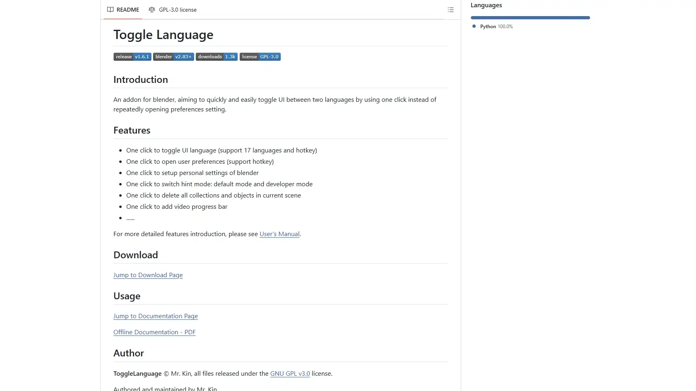
Task: Click the blender v2.83+ badge
Action: 174,57
